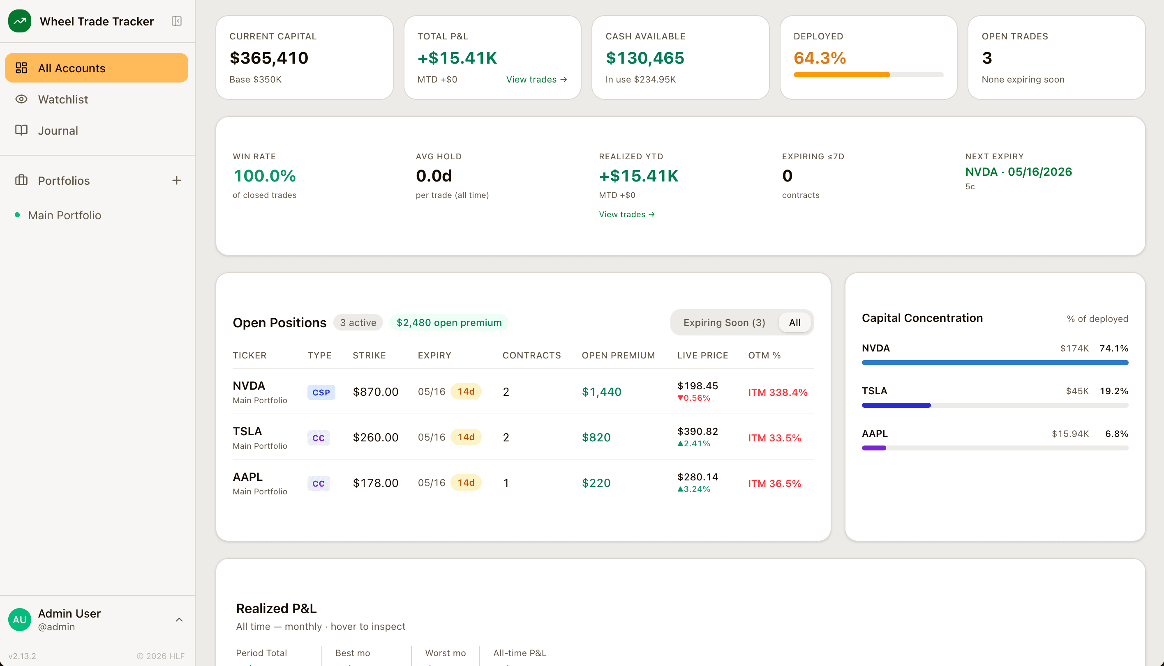Viewport: 1164px width, 666px height.
Task: Click the OPEN PREMIUM column header
Action: pyautogui.click(x=618, y=356)
